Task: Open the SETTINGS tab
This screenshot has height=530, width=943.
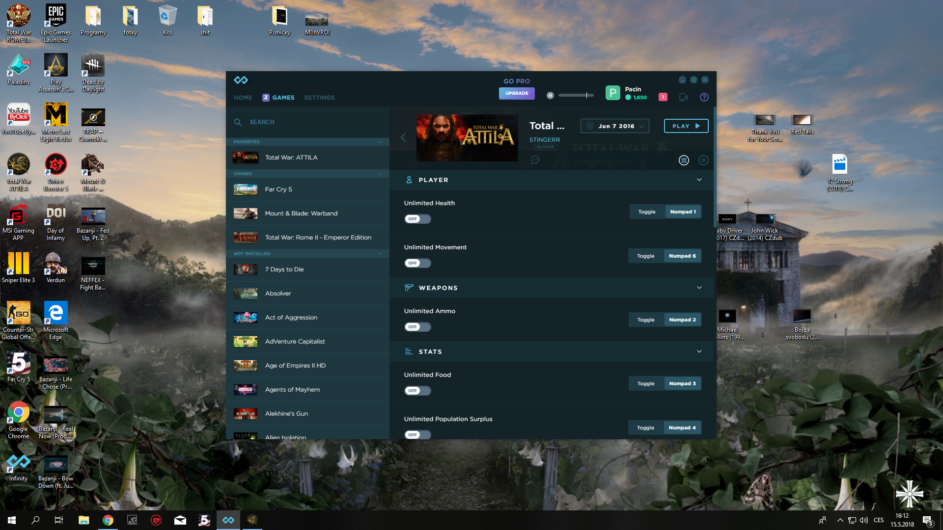Action: 319,98
